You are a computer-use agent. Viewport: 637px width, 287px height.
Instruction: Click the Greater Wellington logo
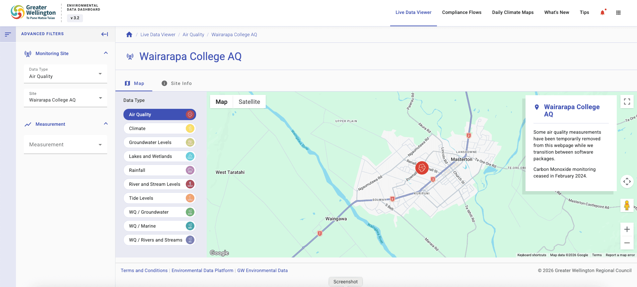33,12
